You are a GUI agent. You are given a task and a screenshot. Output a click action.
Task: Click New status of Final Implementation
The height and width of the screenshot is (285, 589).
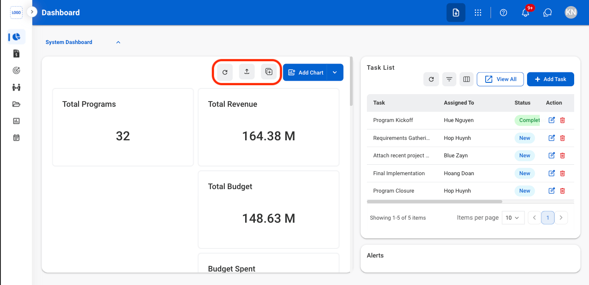[x=525, y=173]
